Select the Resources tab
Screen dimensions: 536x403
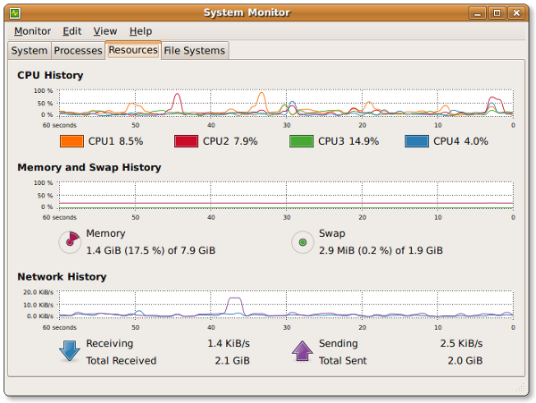(x=133, y=50)
